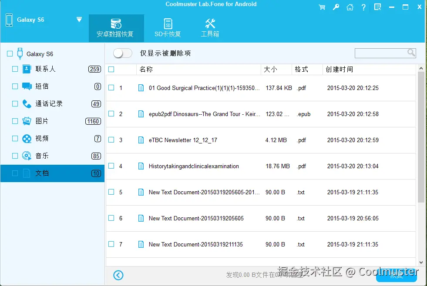This screenshot has height=286, width=427.
Task: Go to home via house icon
Action: [x=350, y=7]
